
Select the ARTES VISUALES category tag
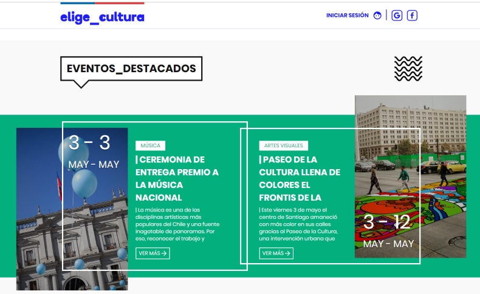[284, 145]
